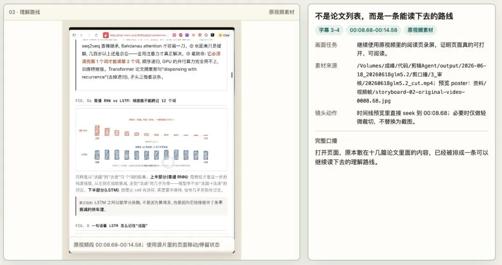The image size is (502, 265).
Task: Click the vertical scrollbar inside the recorded page
Action: 232,75
